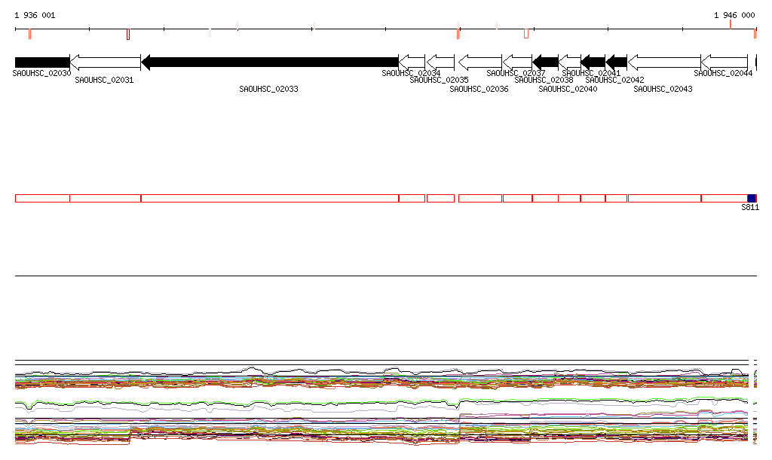772x460 pixels.
Task: Click the long black SAOUHSC_02033 gene arrow
Action: 270,62
